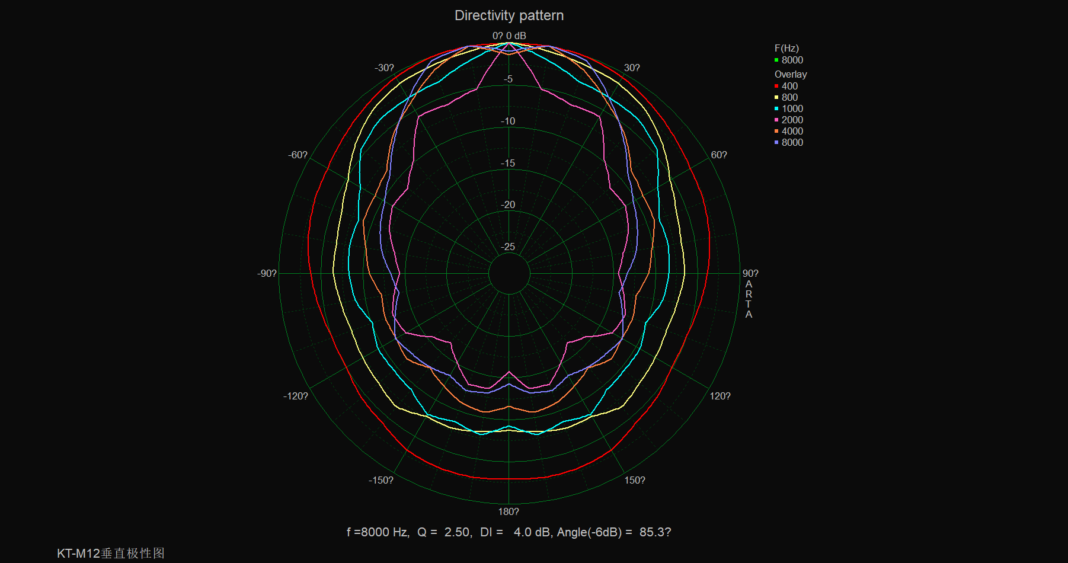Click the -25 dB ring label
This screenshot has width=1068, height=563.
pyautogui.click(x=508, y=247)
